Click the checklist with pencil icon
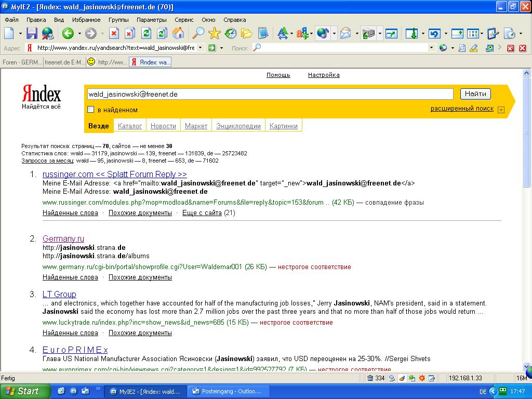This screenshot has width=532, height=399. click(x=493, y=33)
